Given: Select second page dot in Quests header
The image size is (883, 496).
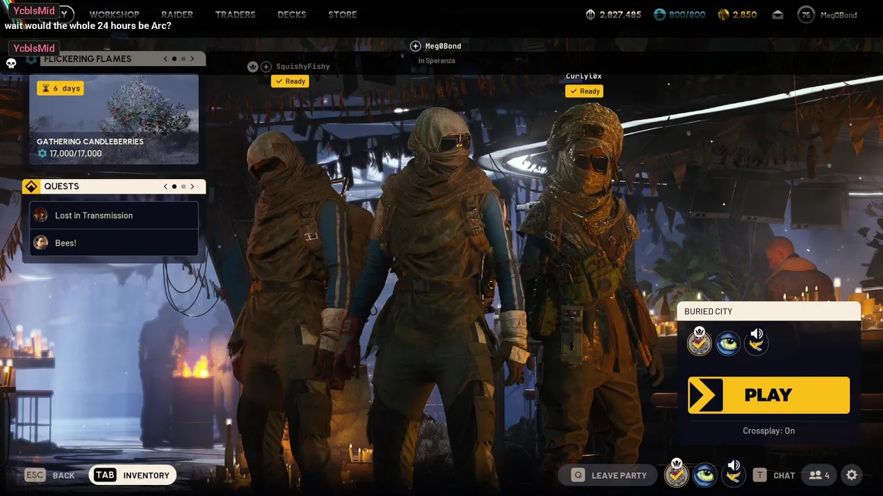Looking at the screenshot, I should coord(183,186).
